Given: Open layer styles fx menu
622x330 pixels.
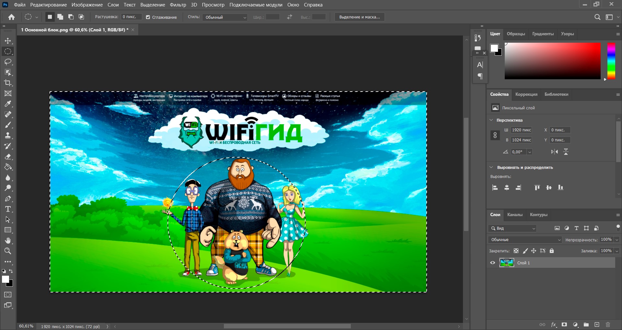Looking at the screenshot, I should click(x=554, y=324).
